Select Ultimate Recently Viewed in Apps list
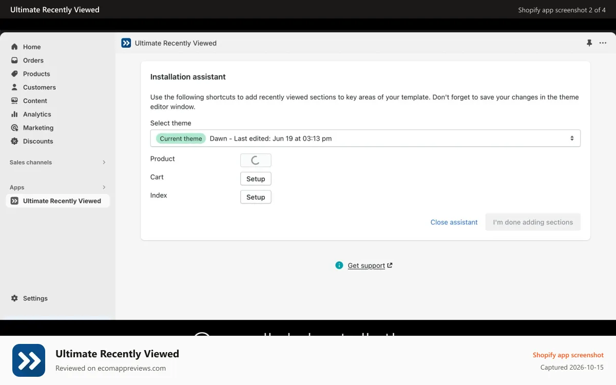The width and height of the screenshot is (616, 385). [x=57, y=201]
